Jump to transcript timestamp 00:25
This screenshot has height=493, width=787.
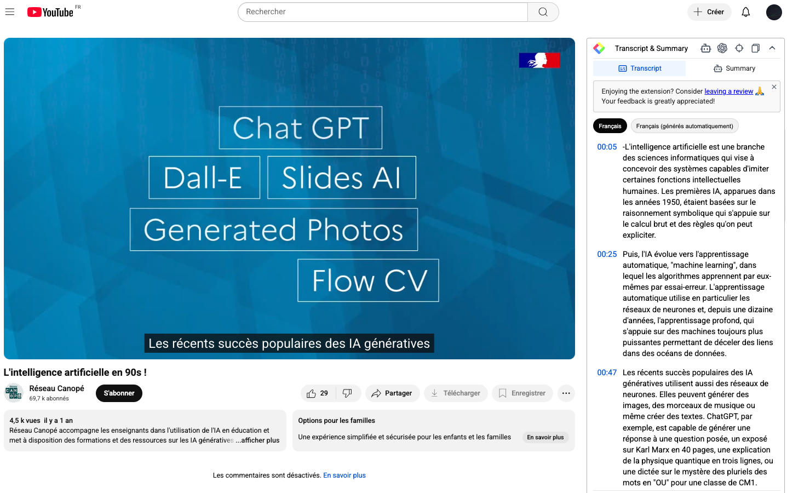pyautogui.click(x=607, y=254)
